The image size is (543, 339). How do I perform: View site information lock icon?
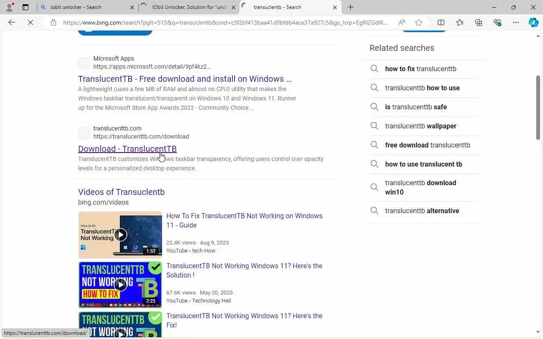[x=53, y=22]
